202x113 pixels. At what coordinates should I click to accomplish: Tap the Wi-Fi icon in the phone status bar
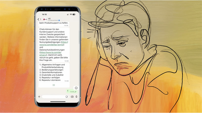click(71, 15)
